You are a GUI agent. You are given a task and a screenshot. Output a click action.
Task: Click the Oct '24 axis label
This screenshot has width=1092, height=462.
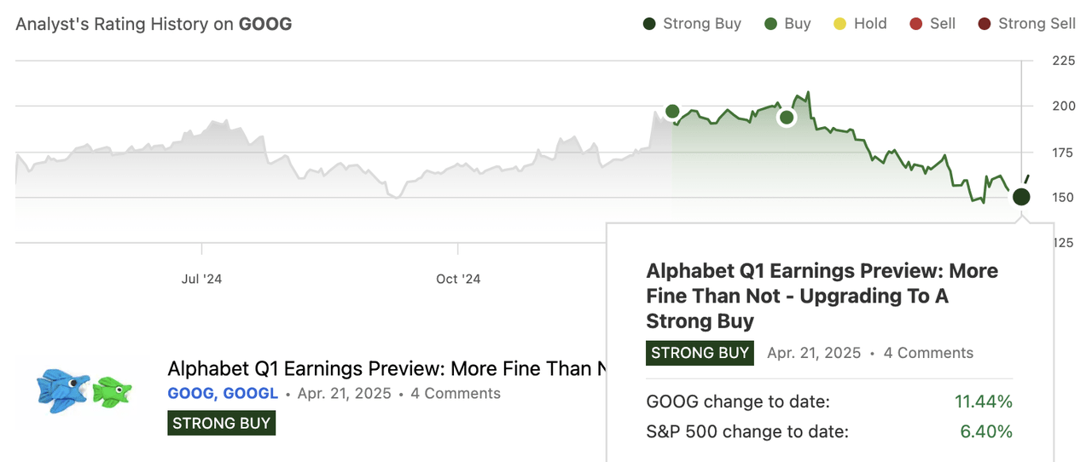click(458, 279)
